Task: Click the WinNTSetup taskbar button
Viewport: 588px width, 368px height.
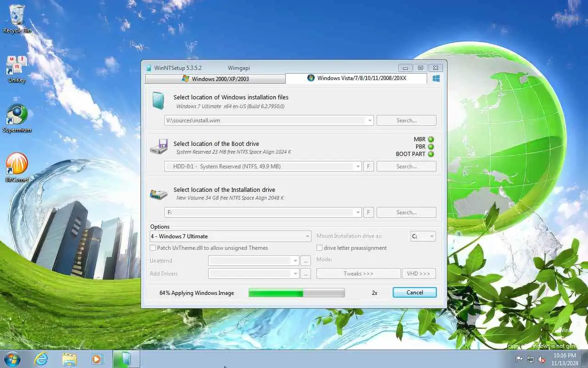Action: pyautogui.click(x=126, y=359)
